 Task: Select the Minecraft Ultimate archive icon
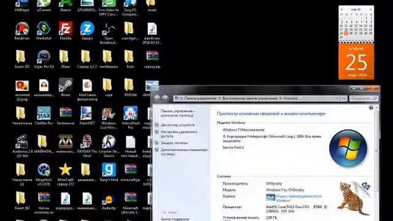[130, 203]
